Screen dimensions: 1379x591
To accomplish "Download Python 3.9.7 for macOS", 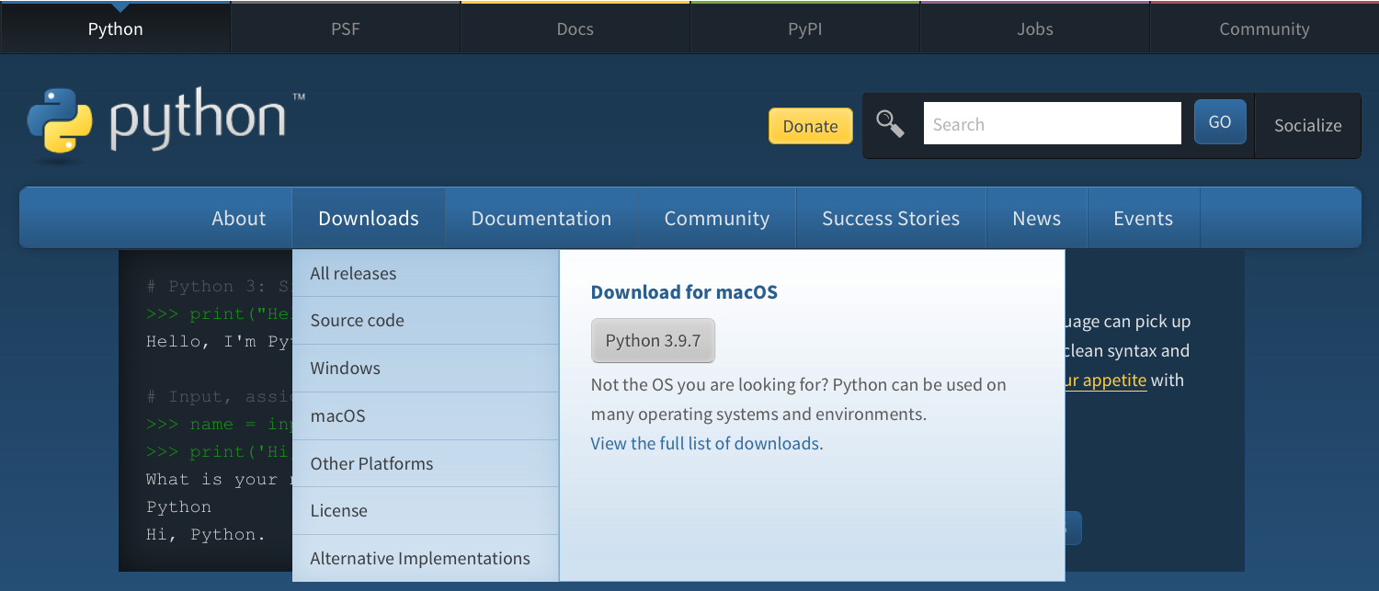I will pyautogui.click(x=653, y=340).
